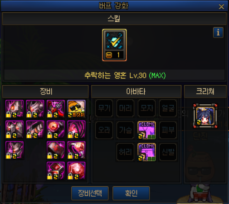This screenshot has width=229, height=204.
Task: Select the lower CLONE avatar item
Action: pos(146,152)
